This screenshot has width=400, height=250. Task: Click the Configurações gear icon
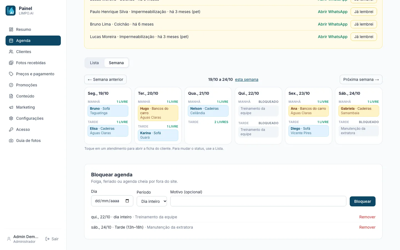tap(11, 118)
